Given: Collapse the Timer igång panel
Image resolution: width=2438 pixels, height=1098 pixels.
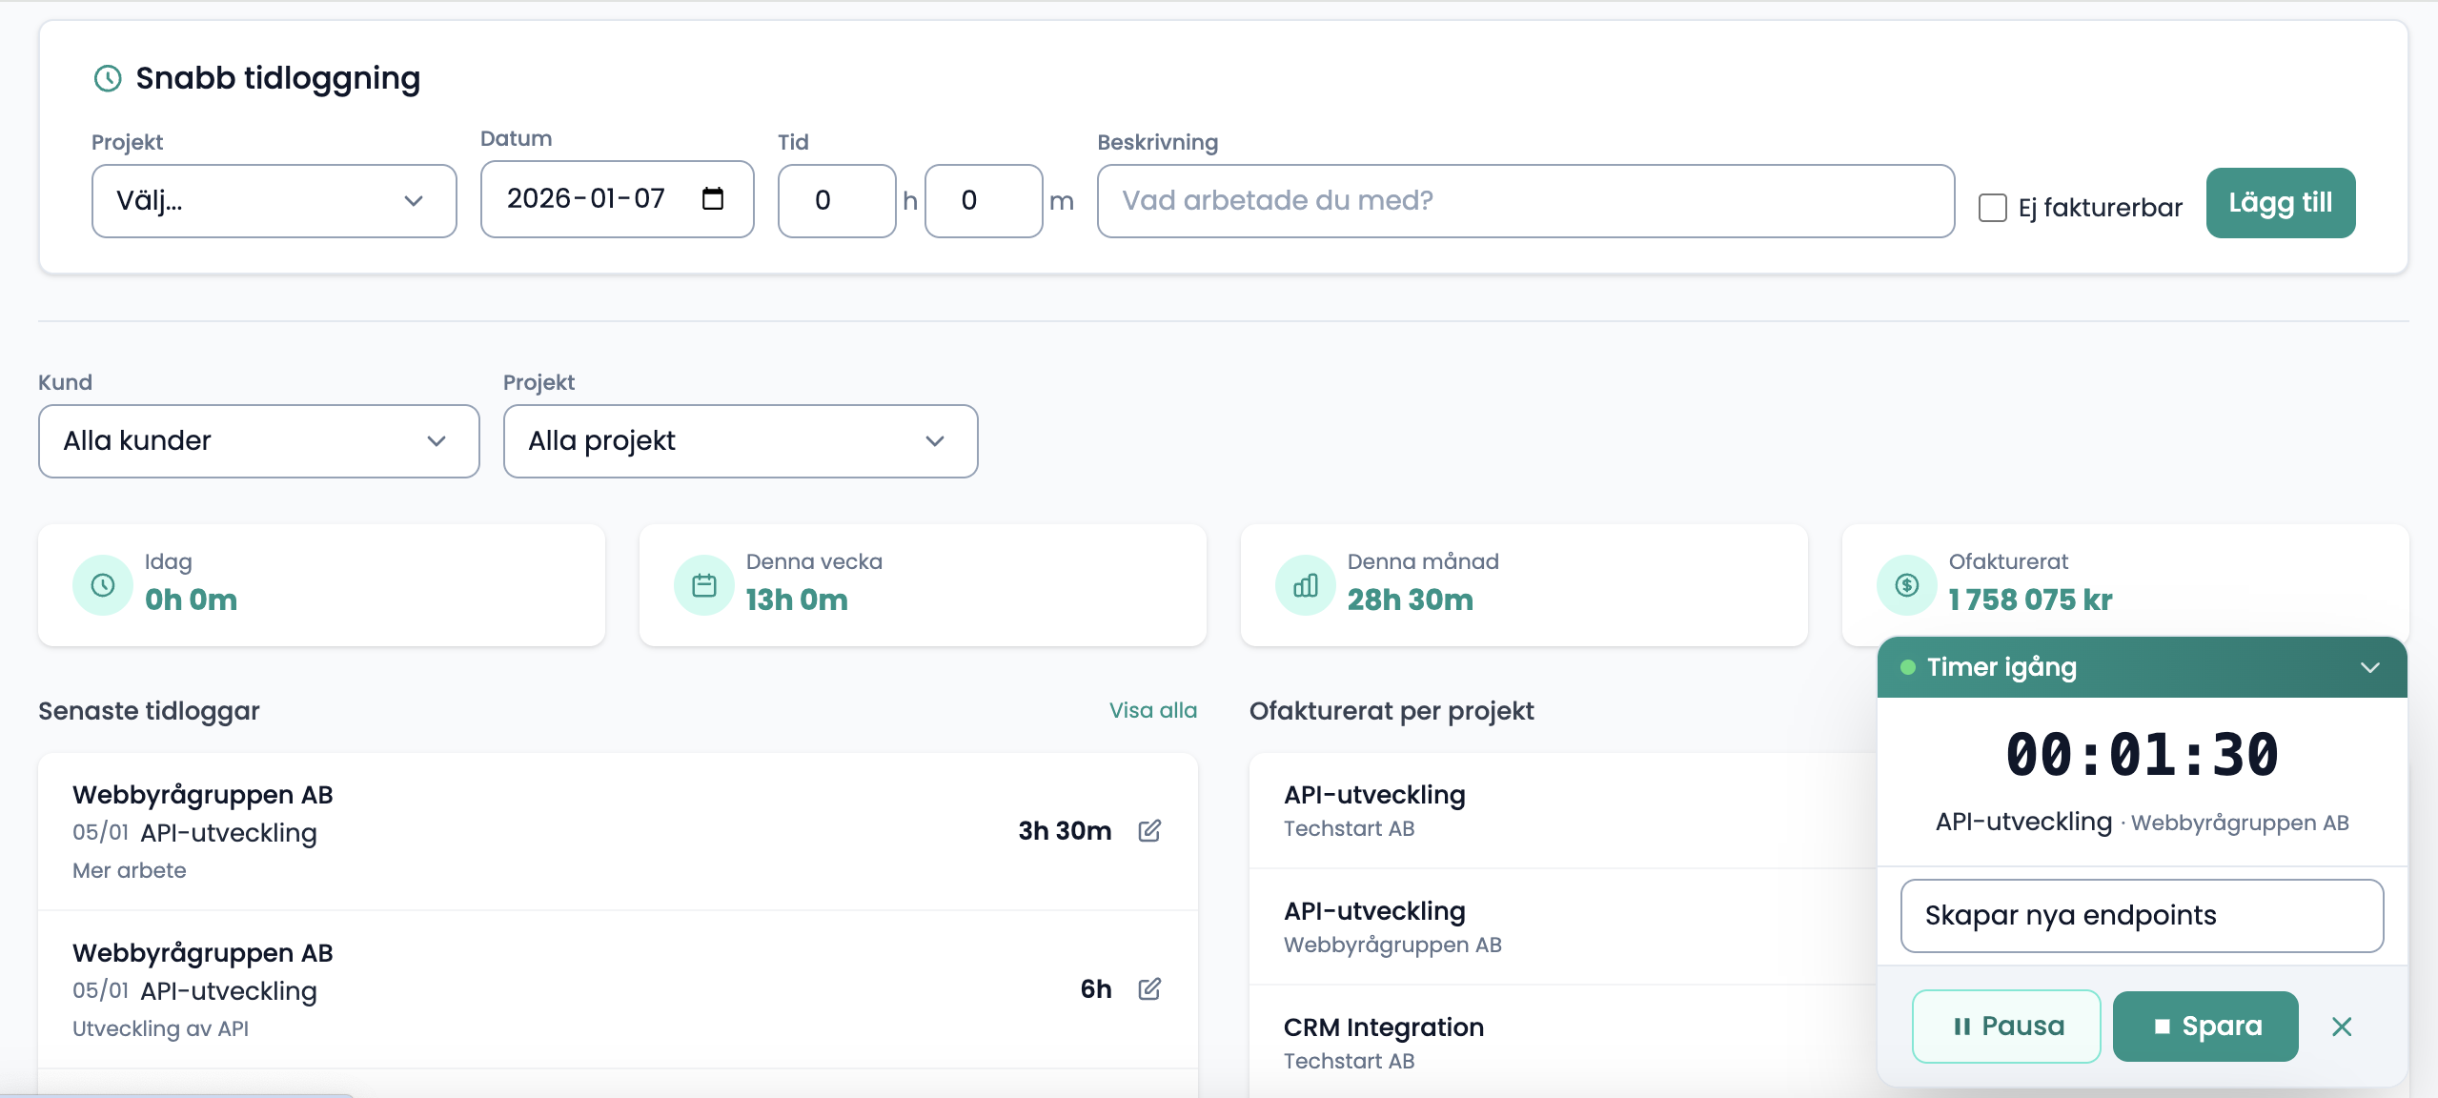Looking at the screenshot, I should (2370, 667).
